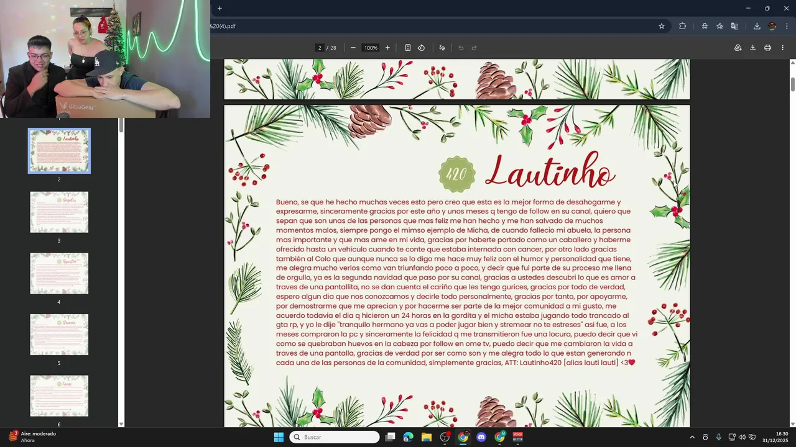Image resolution: width=796 pixels, height=447 pixels.
Task: Click the Lautinho heading in the PDF
Action: [x=550, y=171]
